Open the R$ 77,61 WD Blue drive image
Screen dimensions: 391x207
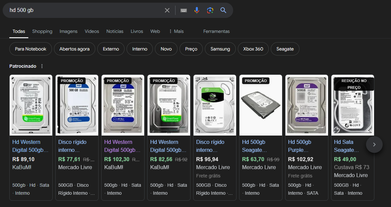tap(77, 105)
